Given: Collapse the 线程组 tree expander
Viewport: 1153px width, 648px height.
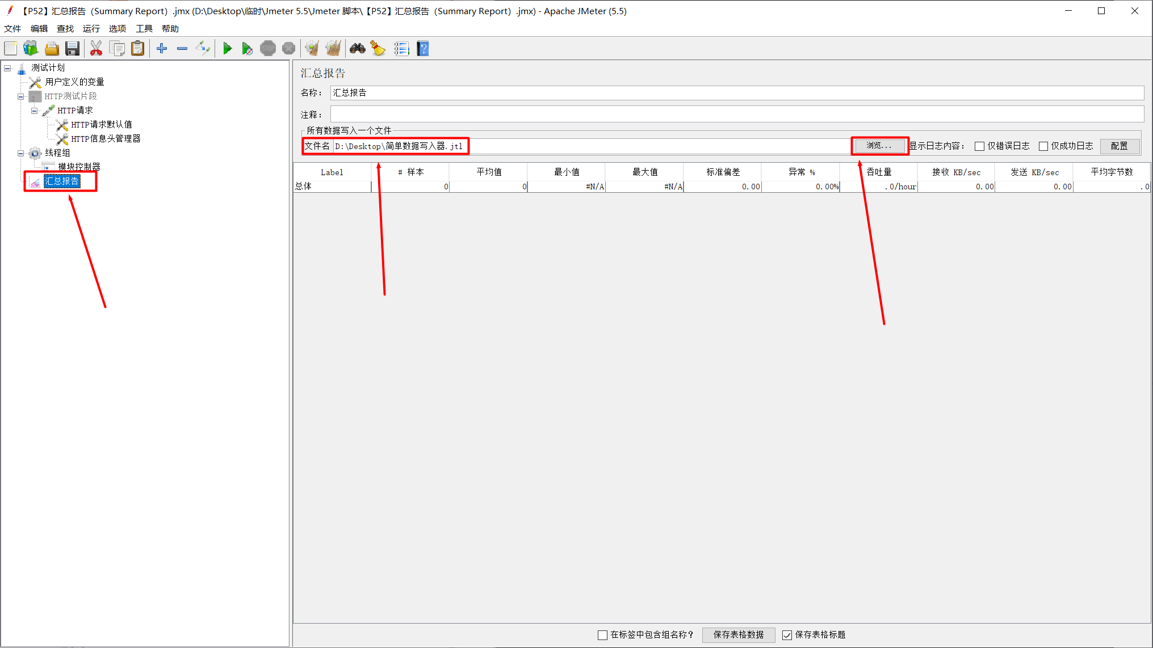Looking at the screenshot, I should (x=21, y=153).
